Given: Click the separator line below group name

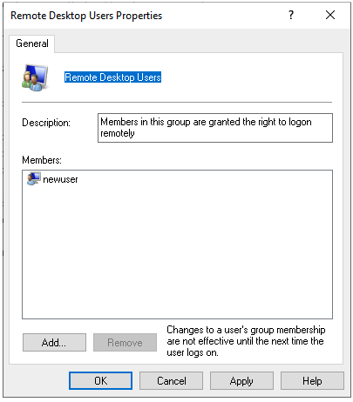Looking at the screenshot, I should [177, 103].
